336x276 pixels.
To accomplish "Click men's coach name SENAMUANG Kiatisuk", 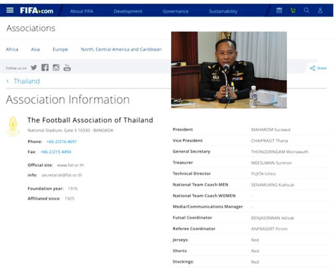I will pos(273,185).
